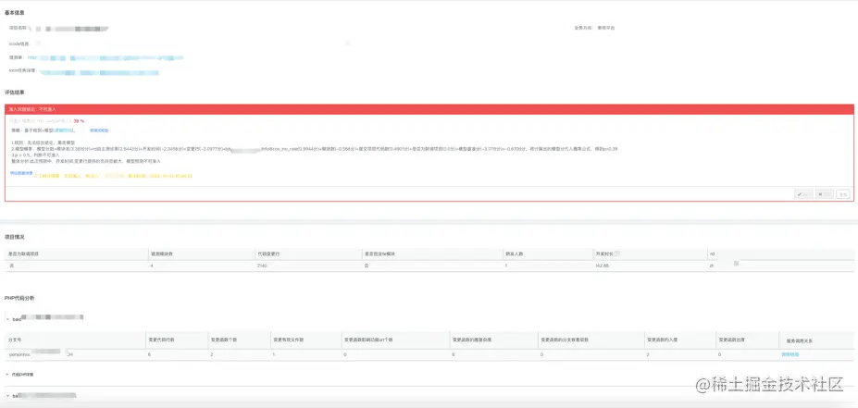This screenshot has height=408, width=858.
Task: Click the 变更函数的入度 column header
Action: [663, 340]
